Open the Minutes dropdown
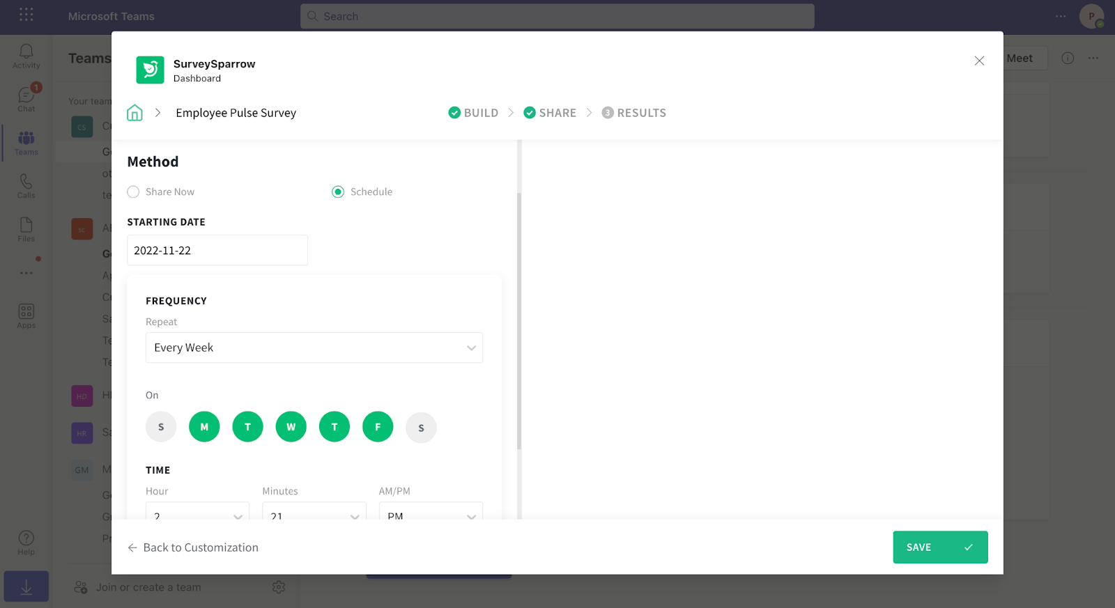 314,511
